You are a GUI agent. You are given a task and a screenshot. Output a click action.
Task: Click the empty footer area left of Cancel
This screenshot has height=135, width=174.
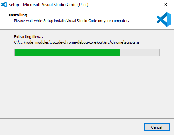72,127
